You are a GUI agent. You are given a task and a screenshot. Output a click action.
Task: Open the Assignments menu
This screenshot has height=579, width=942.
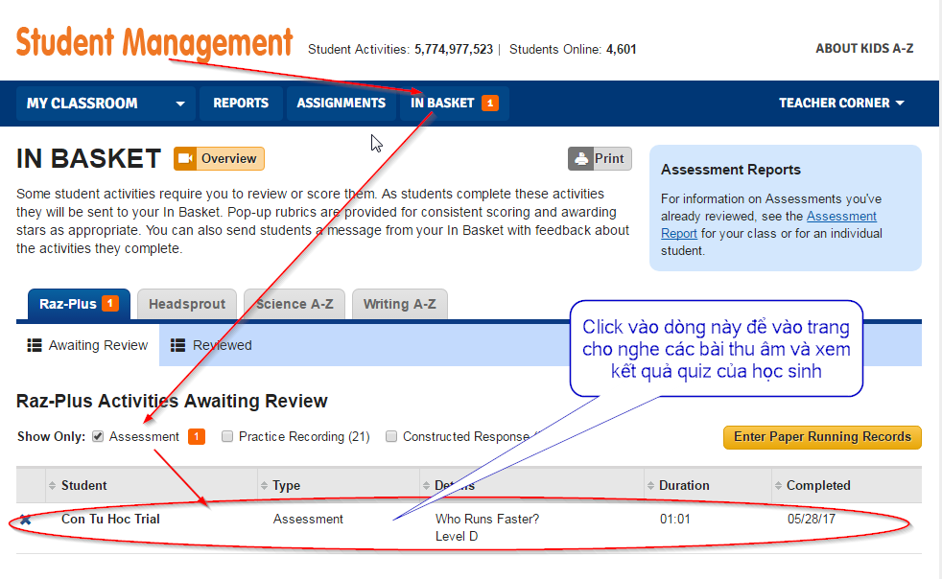point(341,104)
